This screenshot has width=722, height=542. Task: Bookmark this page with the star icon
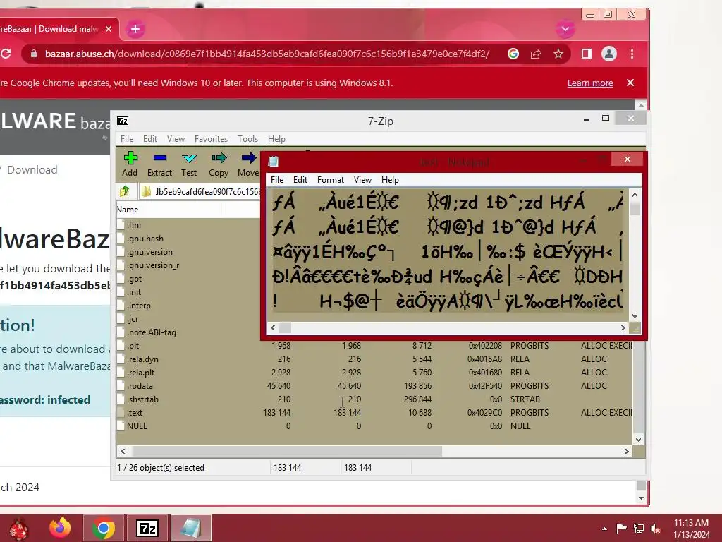pyautogui.click(x=558, y=54)
